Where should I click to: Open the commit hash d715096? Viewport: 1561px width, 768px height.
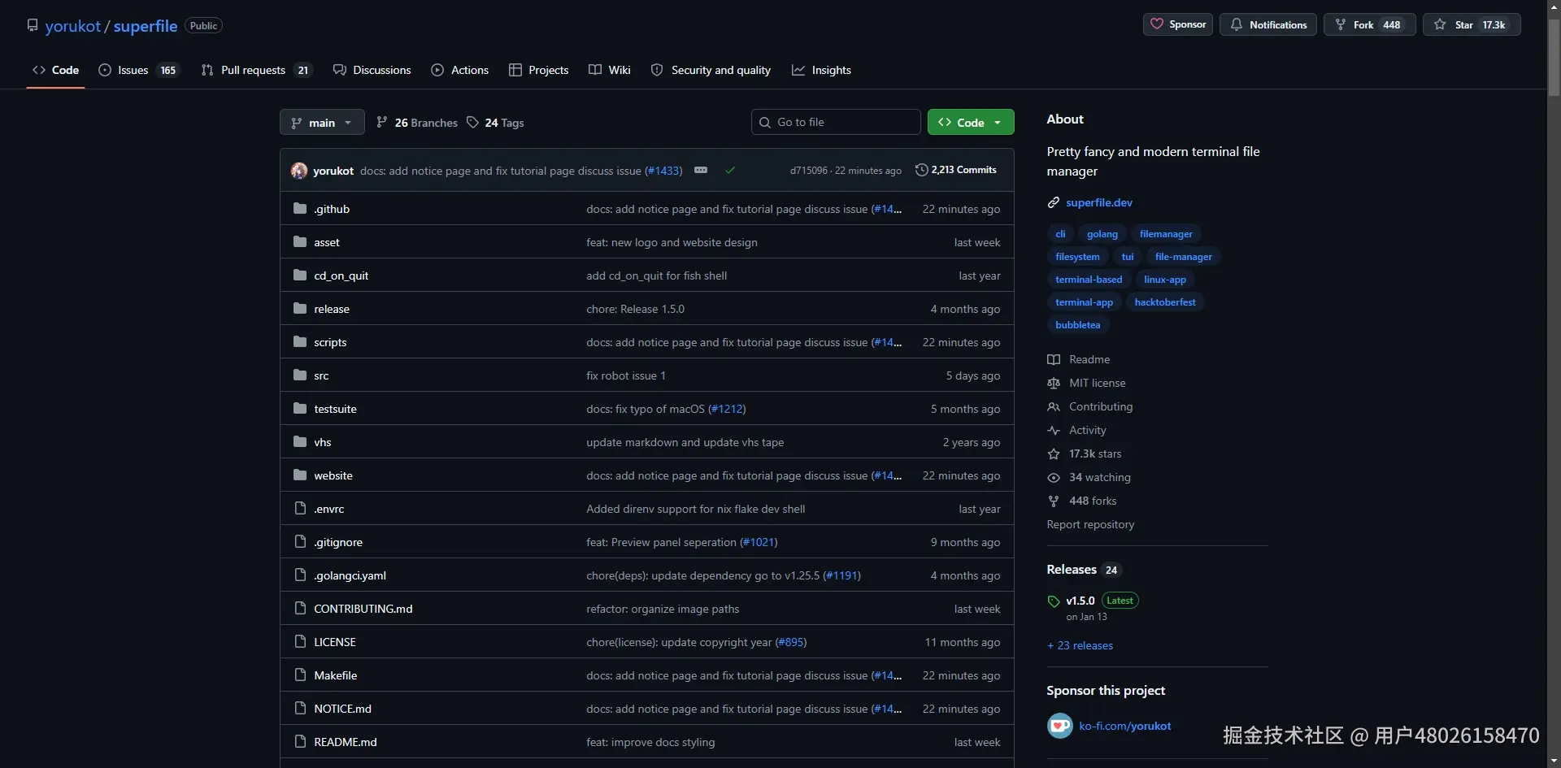click(809, 171)
